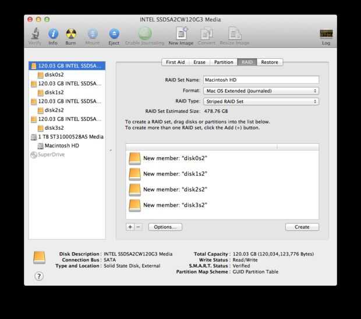The height and width of the screenshot is (319, 361).
Task: Click the Connection Bus value SATA
Action: click(x=110, y=260)
